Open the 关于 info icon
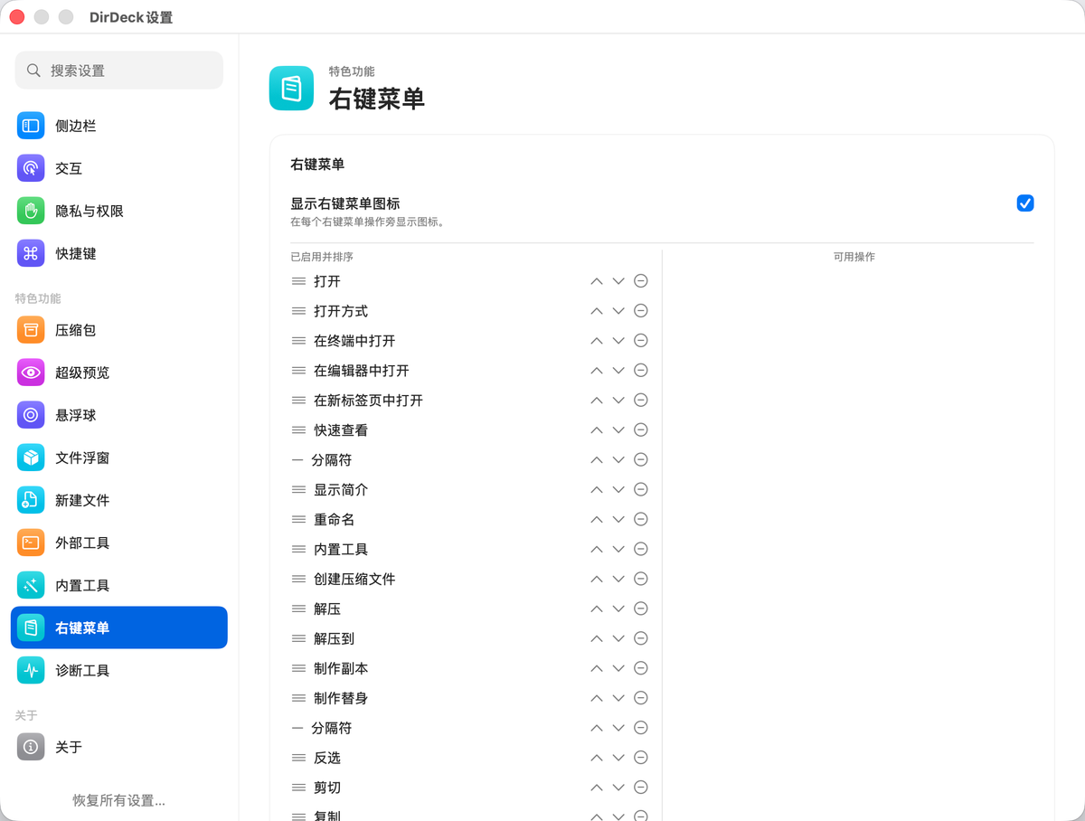This screenshot has height=821, width=1085. (x=31, y=747)
